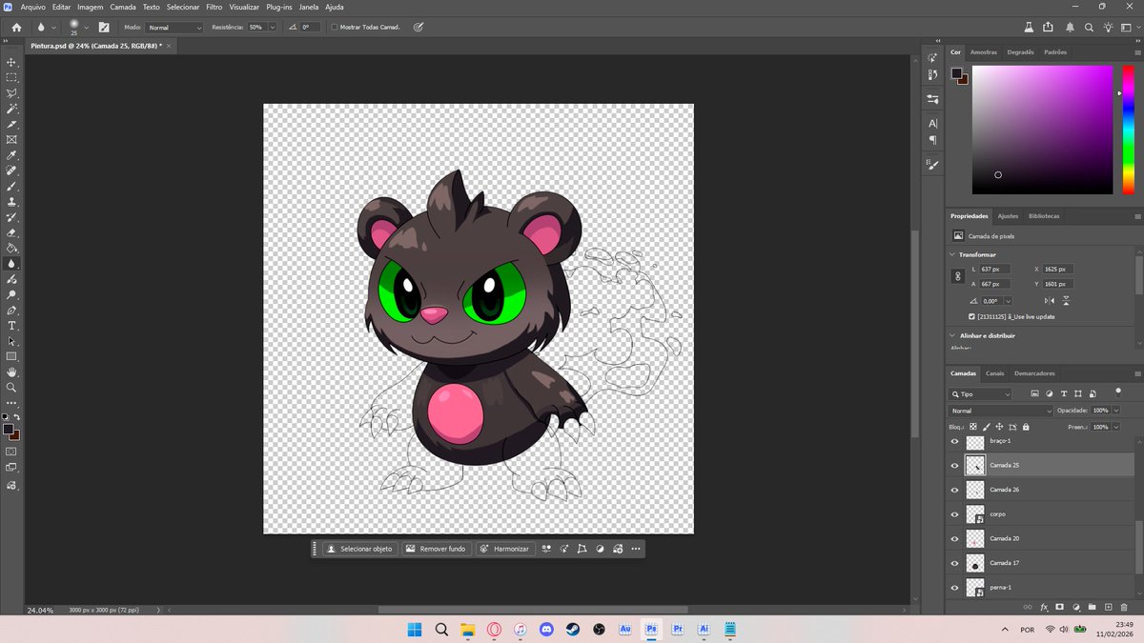Open Discord from the Windows taskbar
This screenshot has width=1144, height=643.
tap(546, 629)
